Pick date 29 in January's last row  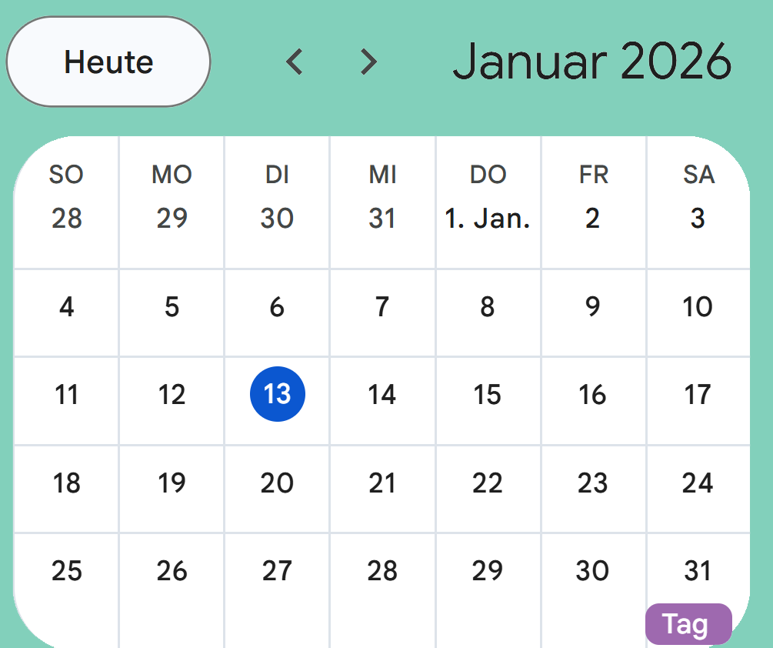(488, 570)
